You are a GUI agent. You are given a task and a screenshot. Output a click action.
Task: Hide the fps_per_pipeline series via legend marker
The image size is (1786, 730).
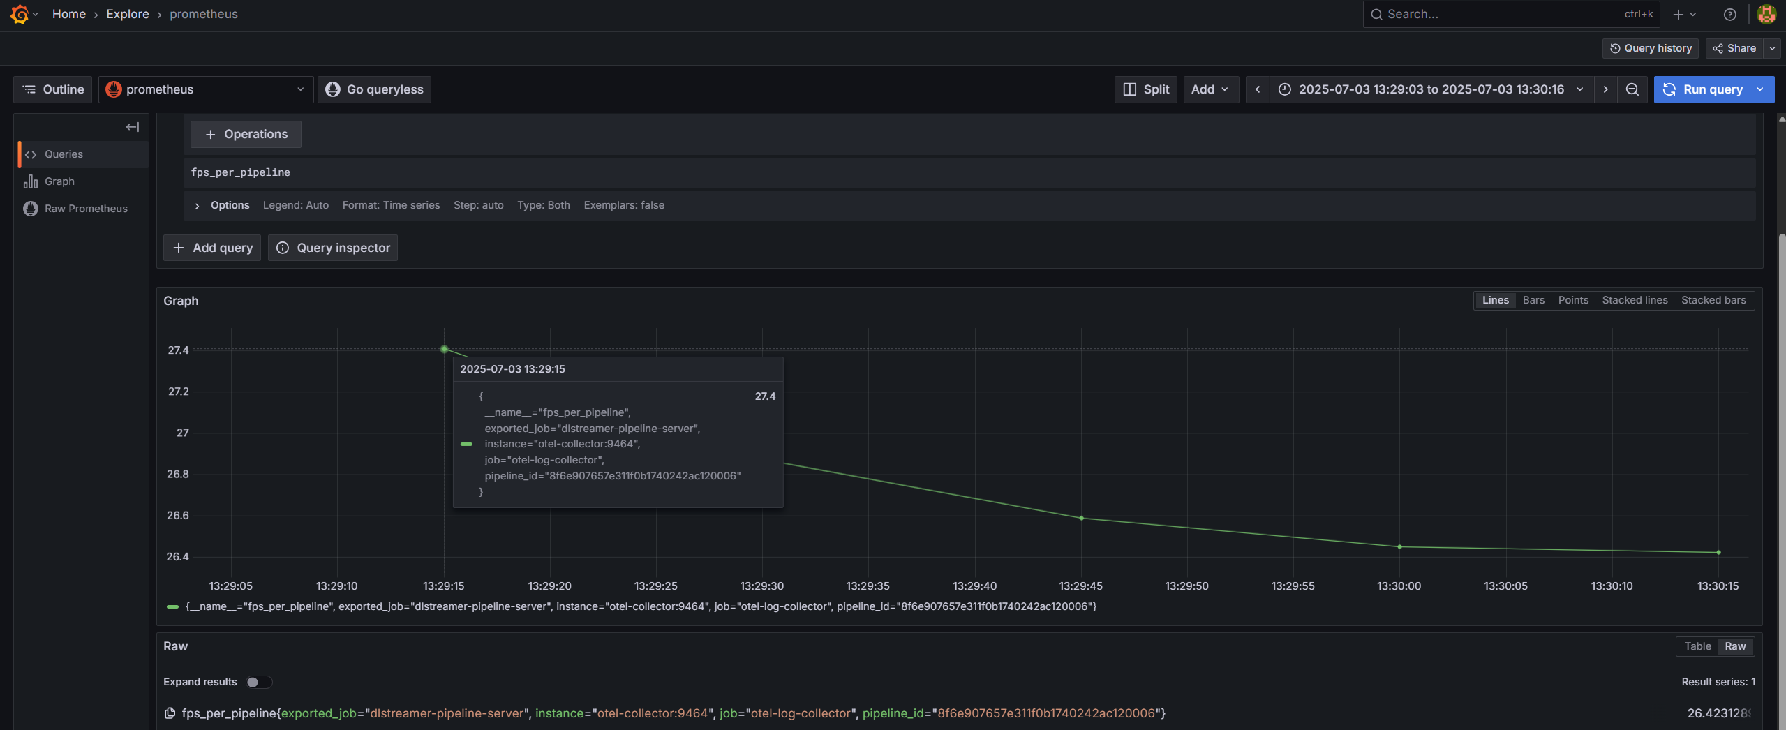172,606
